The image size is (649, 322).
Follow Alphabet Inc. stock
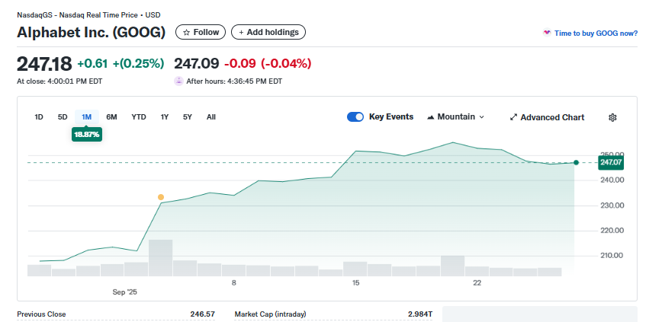point(201,32)
